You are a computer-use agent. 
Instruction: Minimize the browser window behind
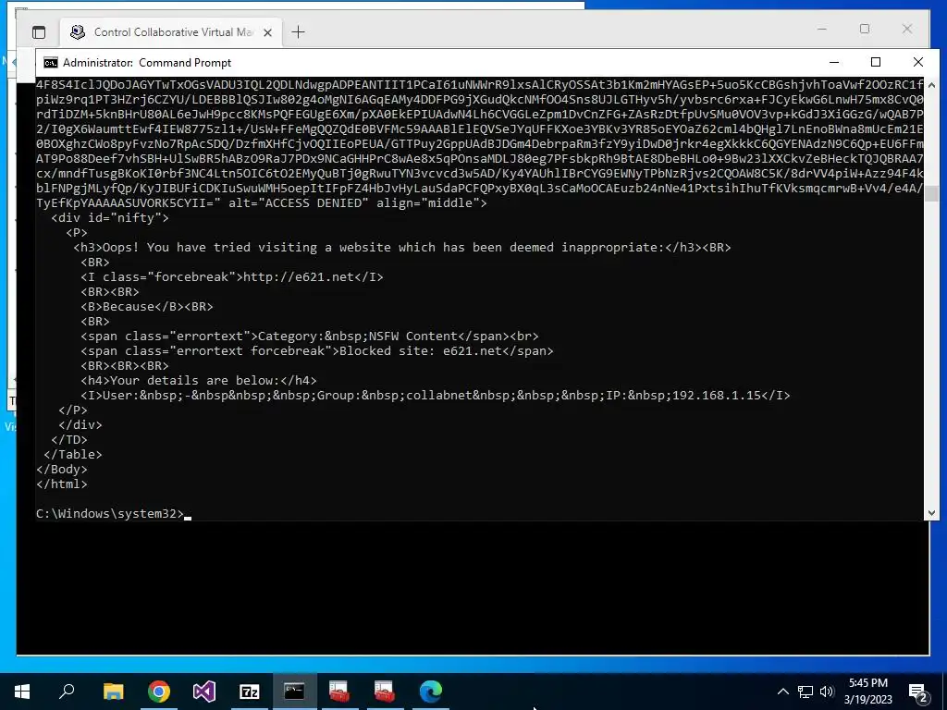pyautogui.click(x=821, y=29)
